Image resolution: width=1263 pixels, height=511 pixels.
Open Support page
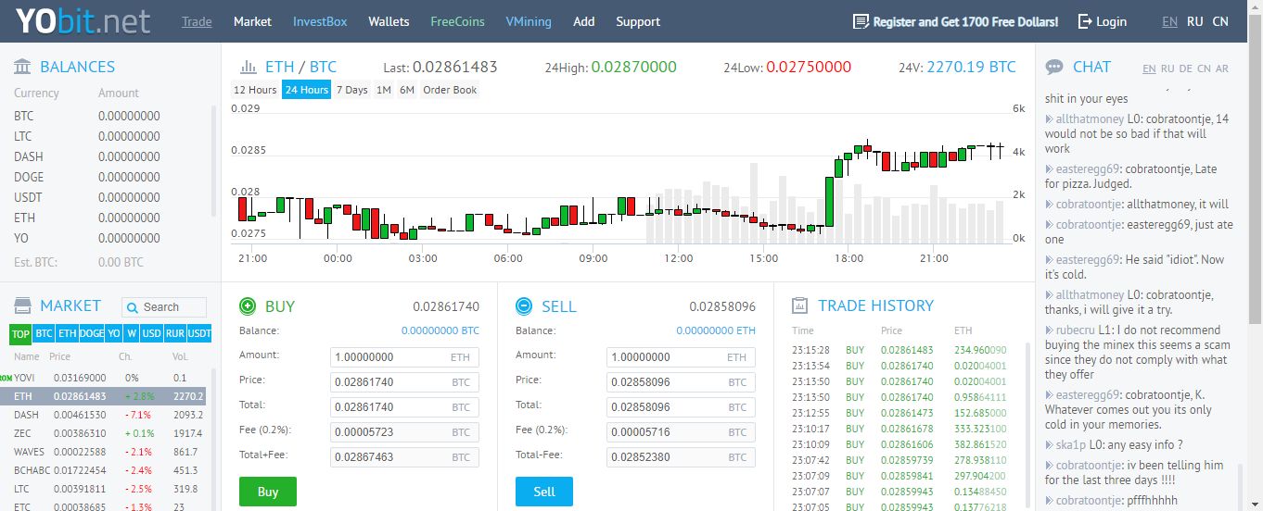tap(638, 21)
